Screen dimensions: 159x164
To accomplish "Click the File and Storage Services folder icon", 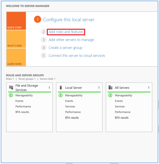I will point(11,87).
